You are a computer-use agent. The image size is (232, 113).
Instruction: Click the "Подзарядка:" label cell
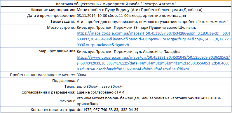click(38, 81)
